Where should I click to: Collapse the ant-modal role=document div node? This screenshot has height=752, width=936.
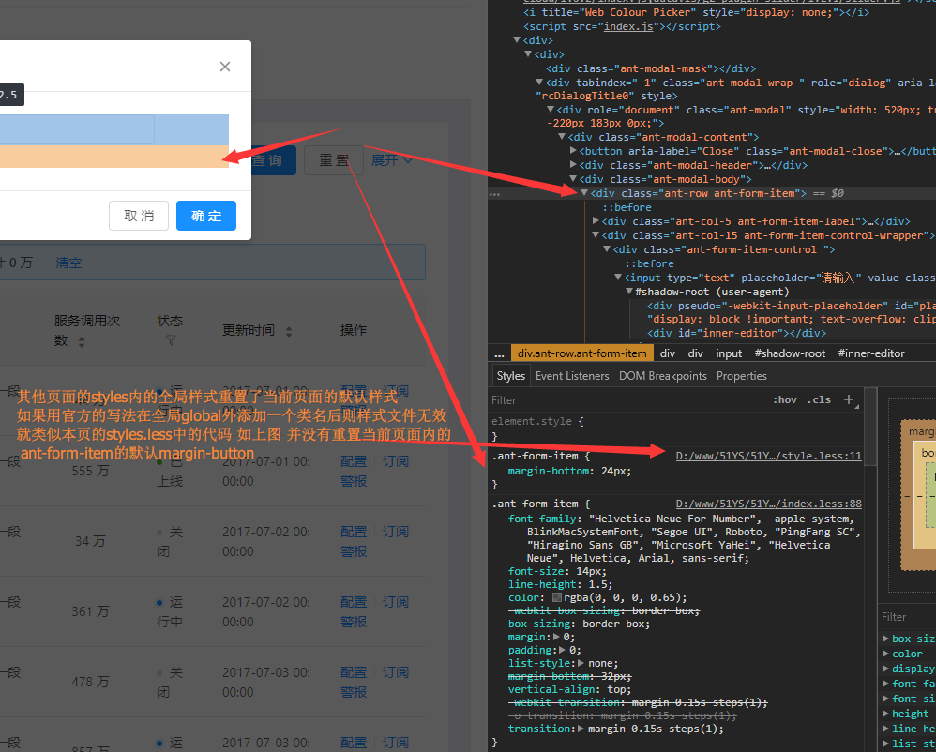point(551,110)
